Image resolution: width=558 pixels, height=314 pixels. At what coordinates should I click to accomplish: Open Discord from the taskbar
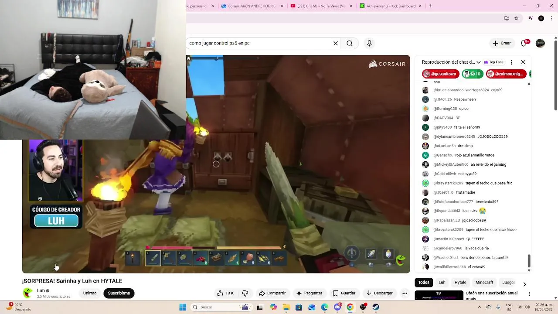(337, 307)
